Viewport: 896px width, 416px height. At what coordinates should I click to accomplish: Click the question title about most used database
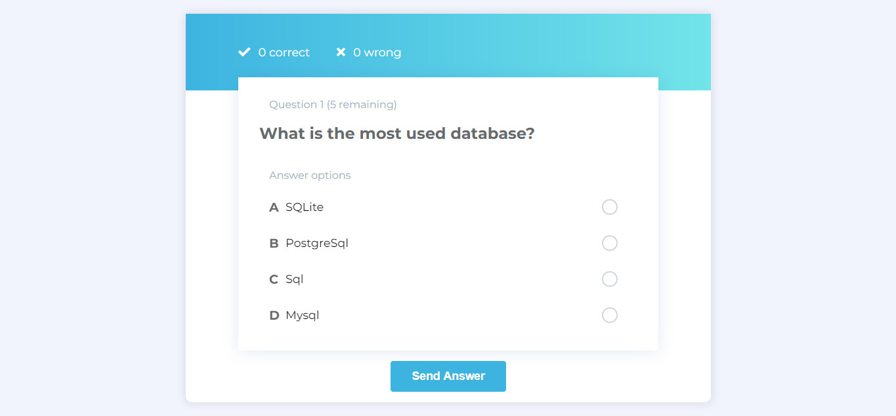point(397,133)
